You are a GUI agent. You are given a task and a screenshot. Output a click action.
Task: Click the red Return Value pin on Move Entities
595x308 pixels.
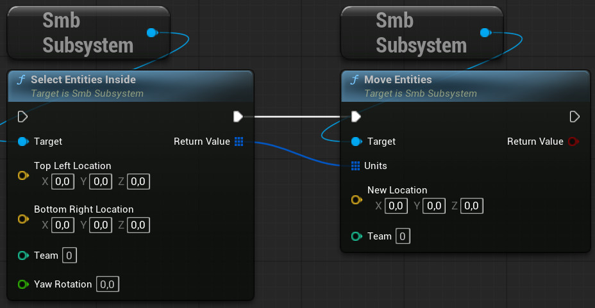coord(573,142)
